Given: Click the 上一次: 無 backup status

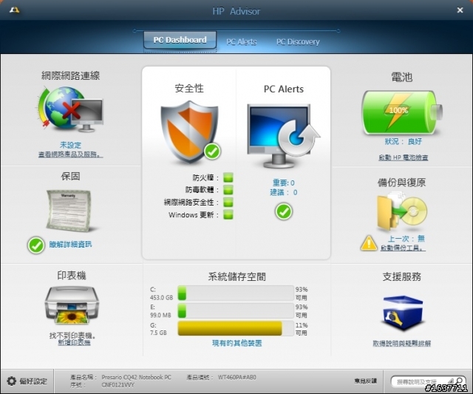Looking at the screenshot, I should (x=406, y=239).
